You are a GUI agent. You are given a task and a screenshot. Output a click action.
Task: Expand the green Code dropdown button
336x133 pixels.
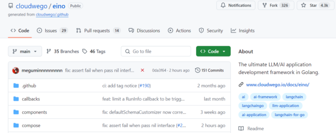tap(213, 51)
